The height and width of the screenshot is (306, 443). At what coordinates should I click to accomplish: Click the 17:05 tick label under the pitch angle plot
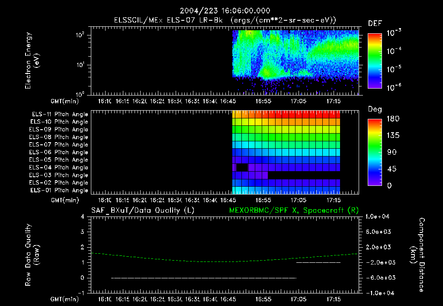(x=299, y=200)
